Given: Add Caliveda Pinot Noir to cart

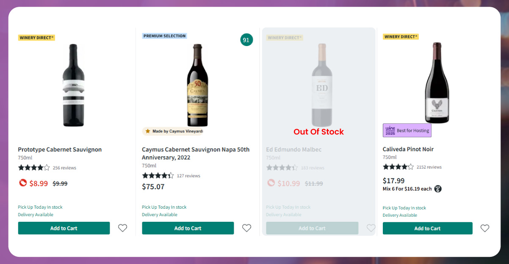Looking at the screenshot, I should coord(427,229).
